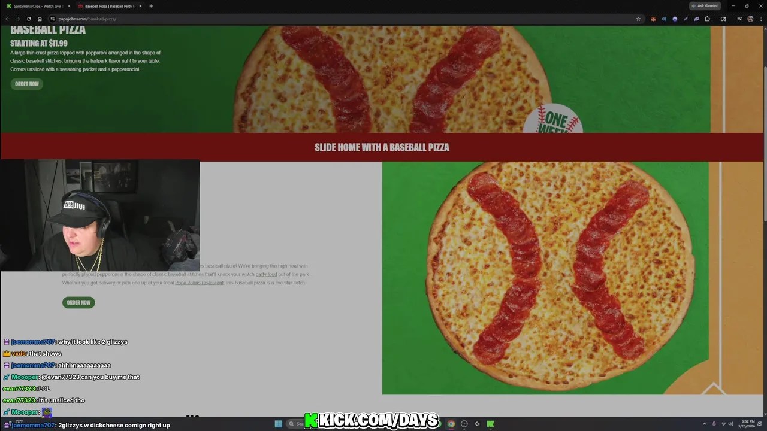
Task: Close the Santamaria Clips tab
Action: coord(69,6)
